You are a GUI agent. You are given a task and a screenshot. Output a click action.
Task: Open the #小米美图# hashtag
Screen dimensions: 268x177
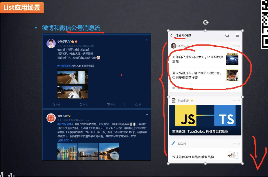coord(64,66)
